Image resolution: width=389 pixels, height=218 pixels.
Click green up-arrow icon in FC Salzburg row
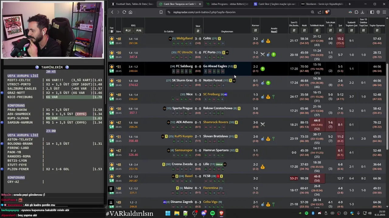263,69
